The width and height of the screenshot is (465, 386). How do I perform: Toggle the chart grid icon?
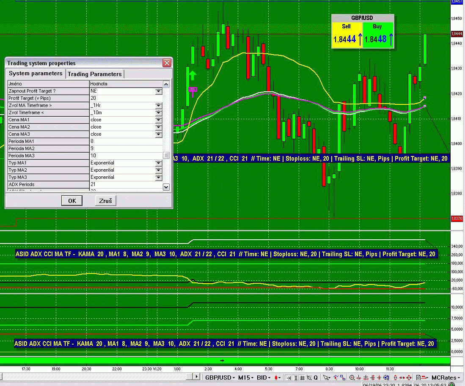pyautogui.click(x=302, y=378)
